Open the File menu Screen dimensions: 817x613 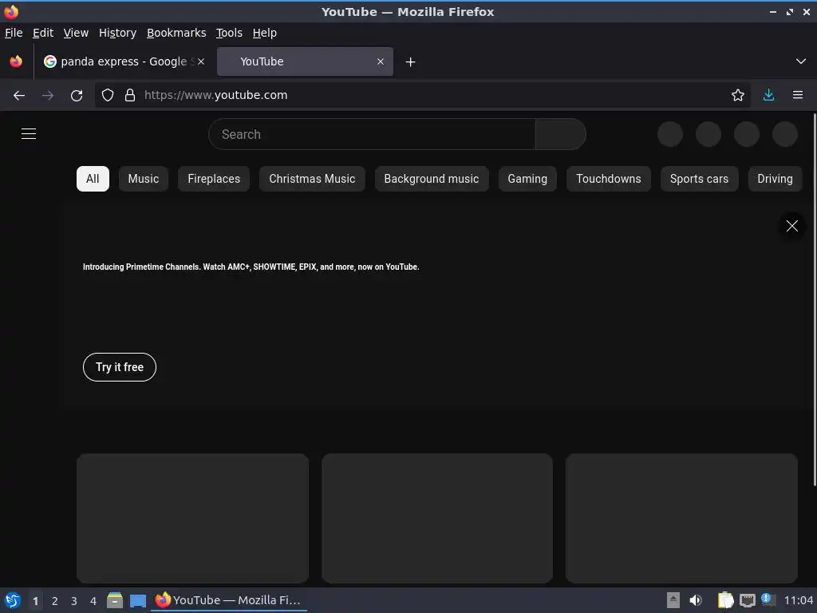pos(14,33)
